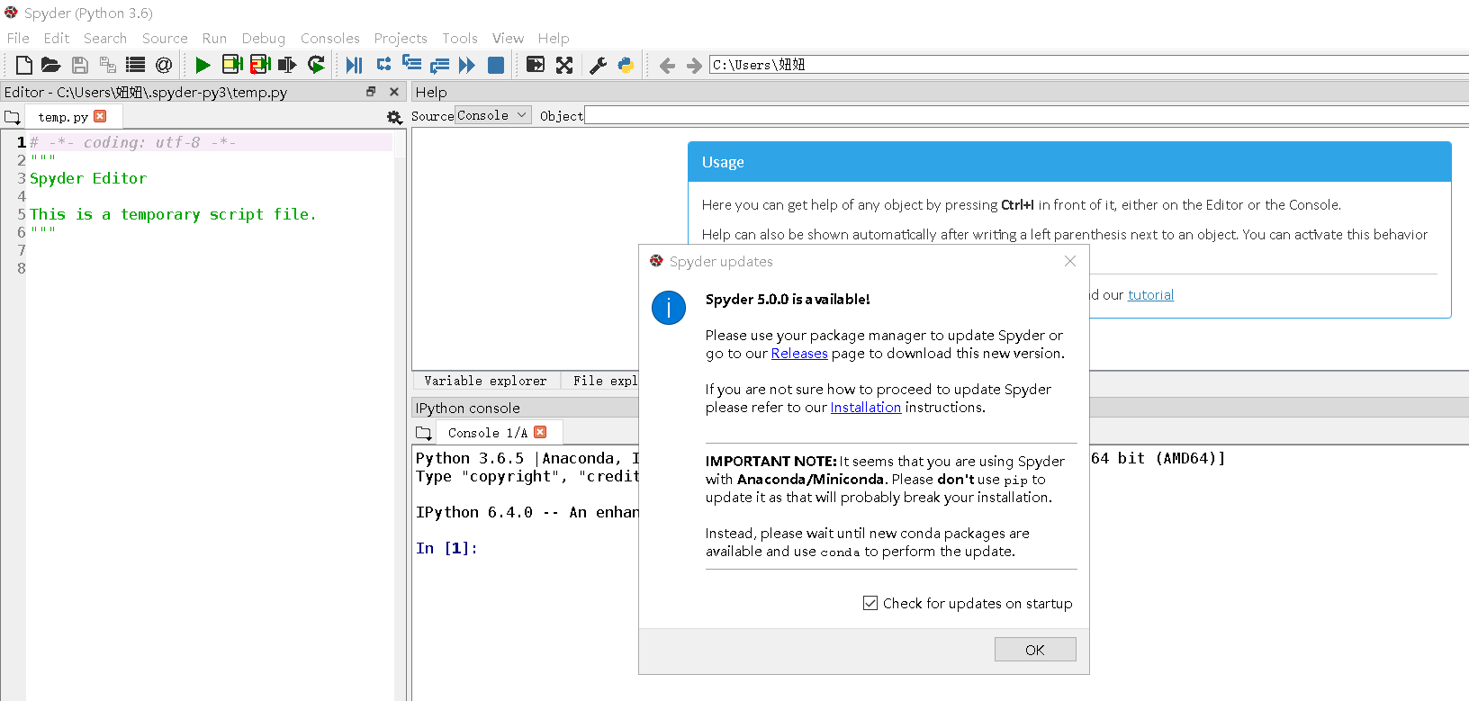The height and width of the screenshot is (701, 1469).
Task: Maximize current pane toolbar icon
Action: point(536,65)
